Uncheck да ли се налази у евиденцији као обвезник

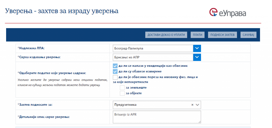115,66
